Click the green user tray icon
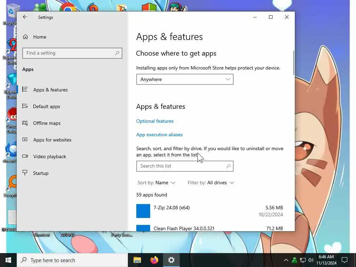The image size is (356, 267). (x=294, y=260)
